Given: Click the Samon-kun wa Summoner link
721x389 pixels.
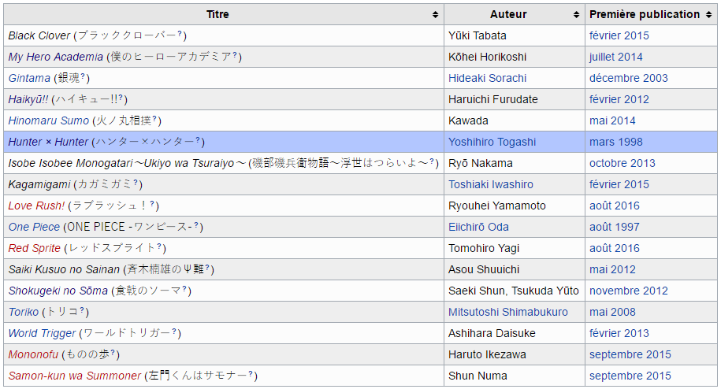Looking at the screenshot, I should pyautogui.click(x=75, y=376).
